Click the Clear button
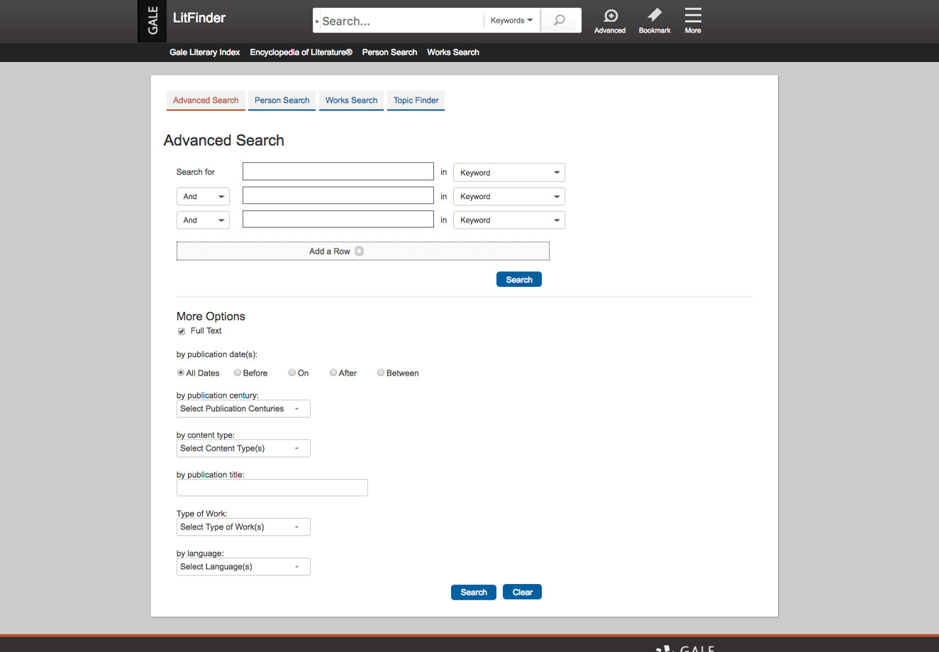This screenshot has height=652, width=939. (522, 592)
